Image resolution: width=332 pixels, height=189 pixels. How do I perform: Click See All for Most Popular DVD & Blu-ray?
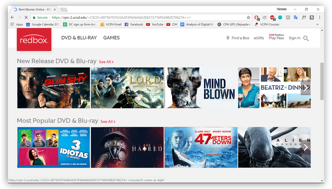pyautogui.click(x=108, y=122)
